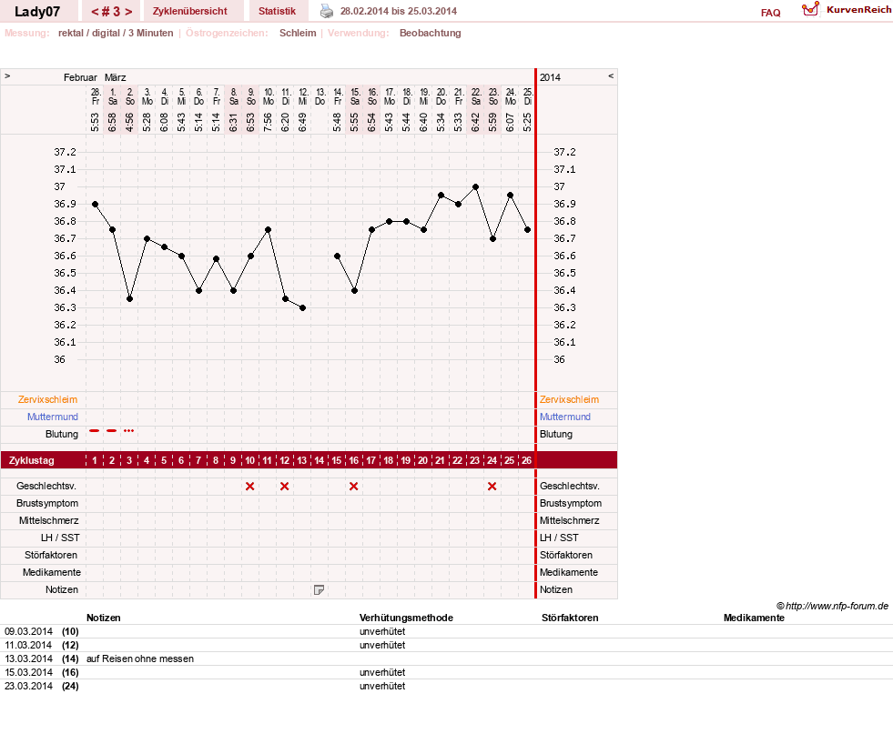Click the März month label
The height and width of the screenshot is (744, 893).
tap(115, 77)
